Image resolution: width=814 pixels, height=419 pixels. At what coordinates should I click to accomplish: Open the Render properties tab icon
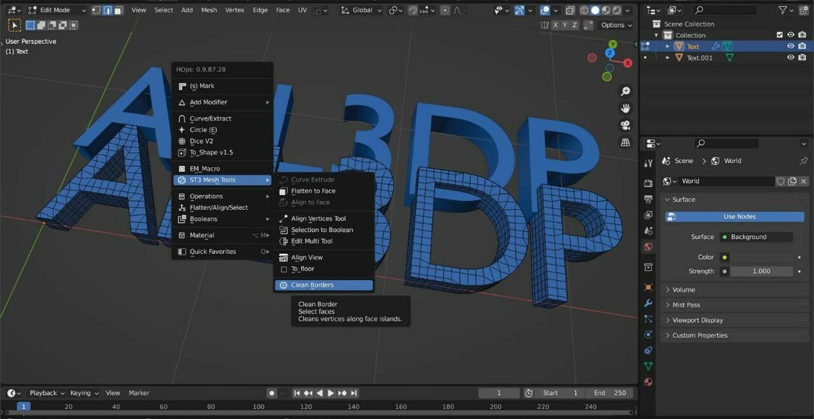tap(648, 183)
